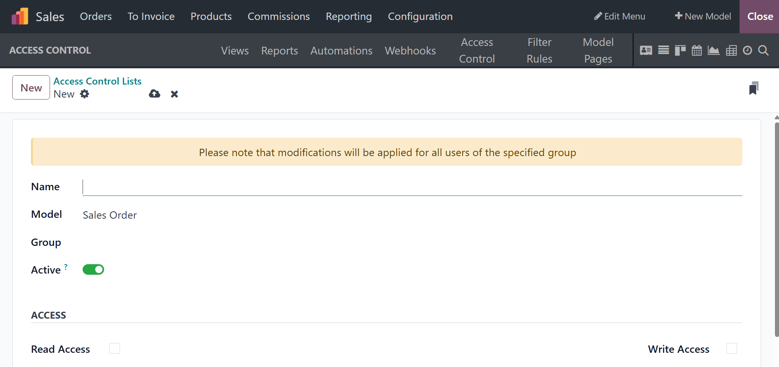This screenshot has width=779, height=367.
Task: Switch to the form view icon
Action: tap(646, 50)
